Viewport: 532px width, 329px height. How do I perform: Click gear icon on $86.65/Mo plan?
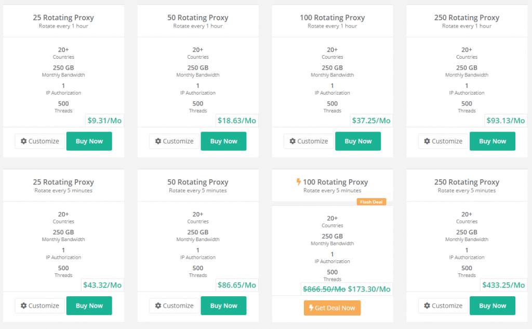coord(158,306)
